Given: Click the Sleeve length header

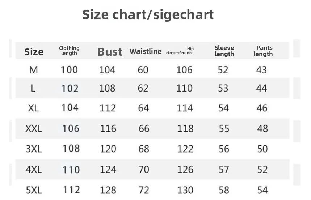Looking at the screenshot, I should coord(224,51).
